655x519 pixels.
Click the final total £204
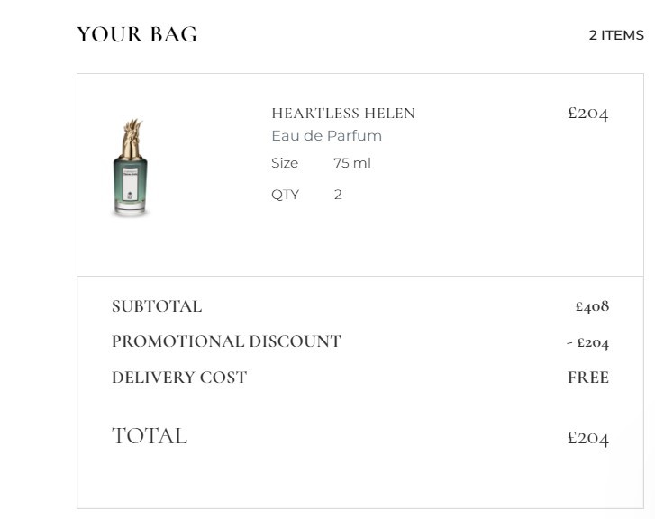coord(587,438)
